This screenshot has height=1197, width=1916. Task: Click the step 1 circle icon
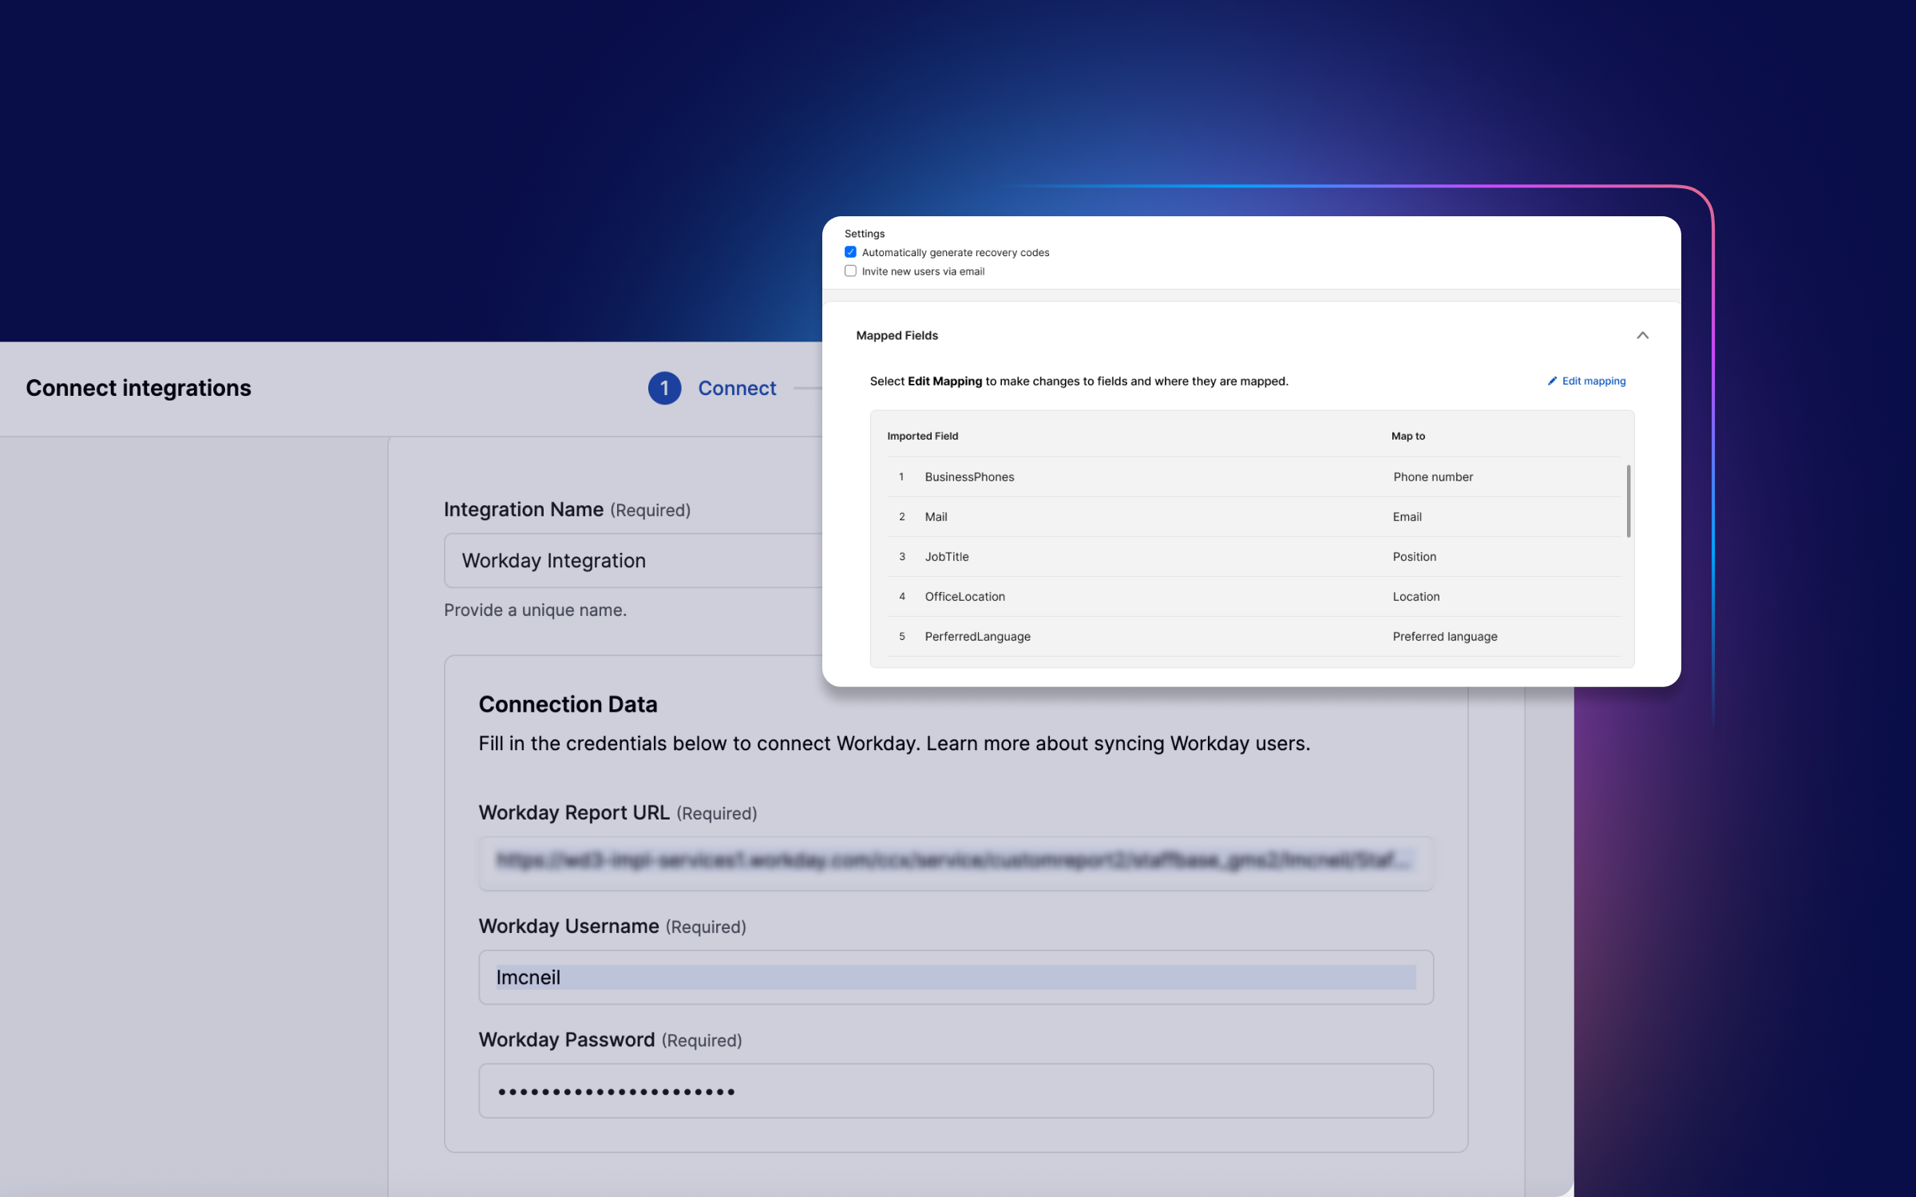pyautogui.click(x=664, y=388)
